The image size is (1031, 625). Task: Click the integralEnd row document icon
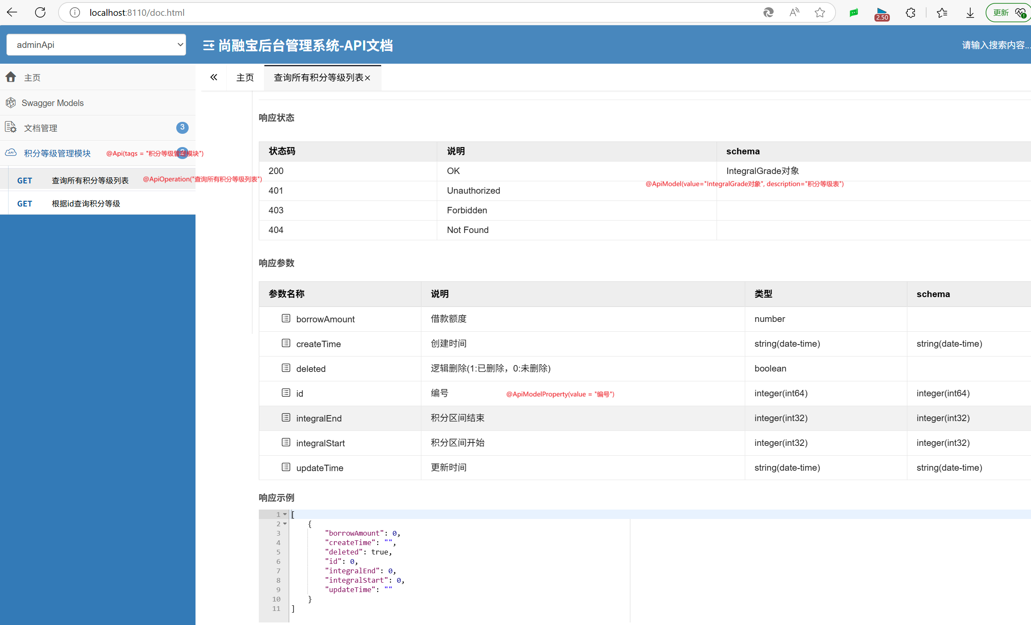(x=286, y=418)
